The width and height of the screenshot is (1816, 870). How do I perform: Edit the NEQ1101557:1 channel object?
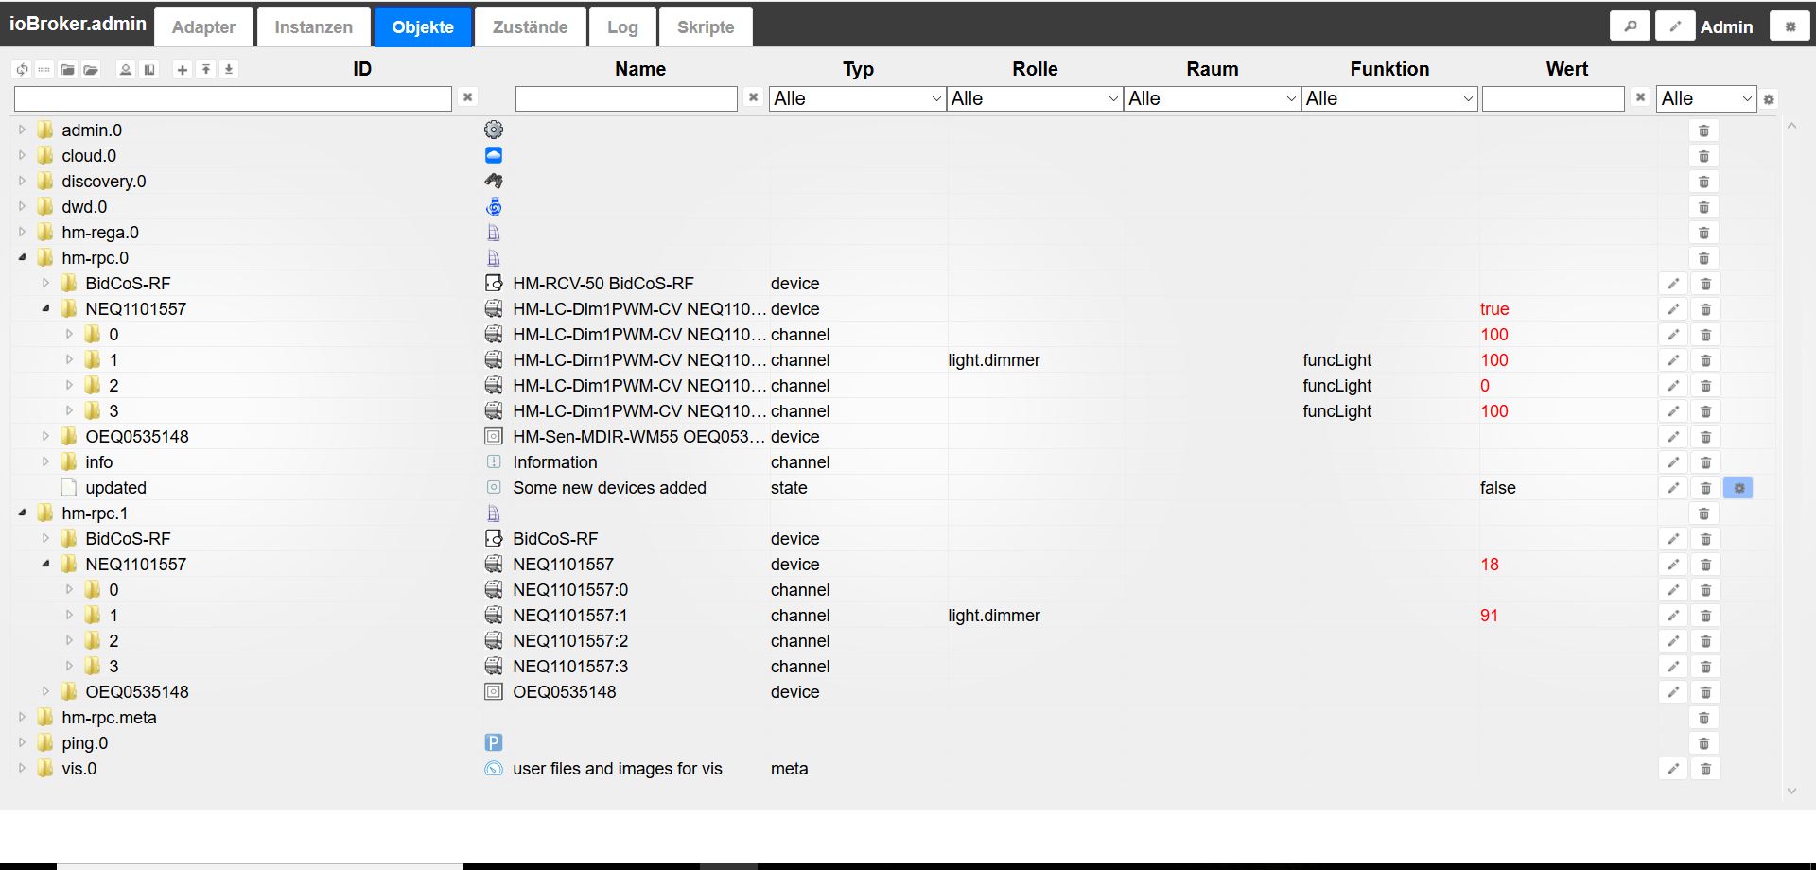pos(1673,616)
